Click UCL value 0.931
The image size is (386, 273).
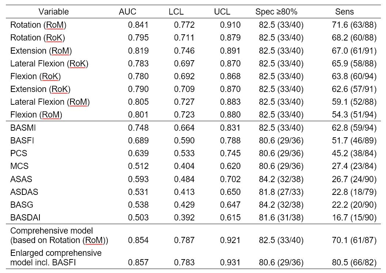click(230, 262)
